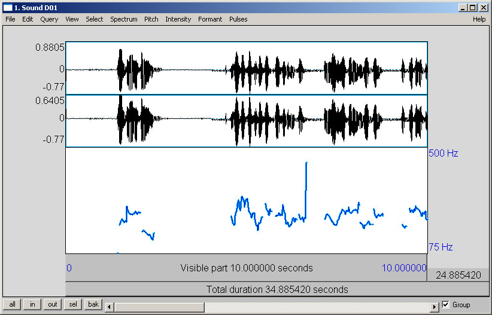
Task: Open the Pulses menu
Action: pyautogui.click(x=238, y=19)
